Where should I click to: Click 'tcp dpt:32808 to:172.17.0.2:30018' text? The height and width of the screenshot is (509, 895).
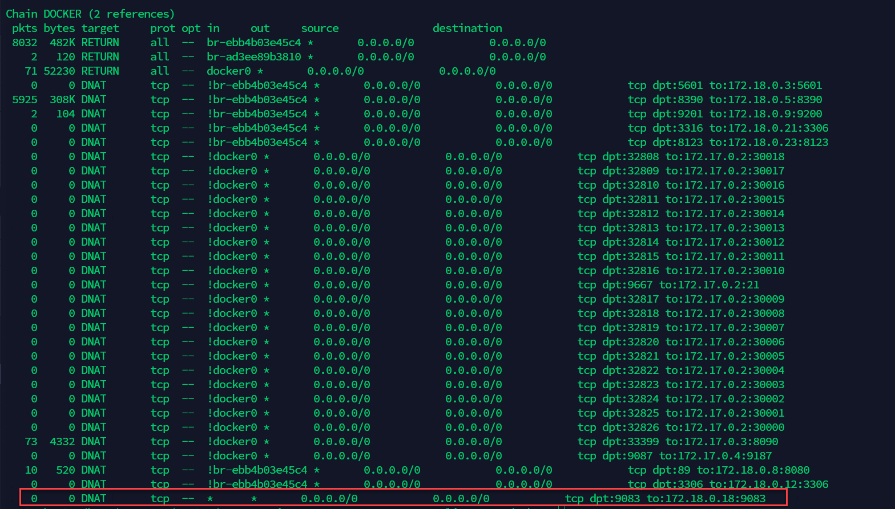[681, 156]
